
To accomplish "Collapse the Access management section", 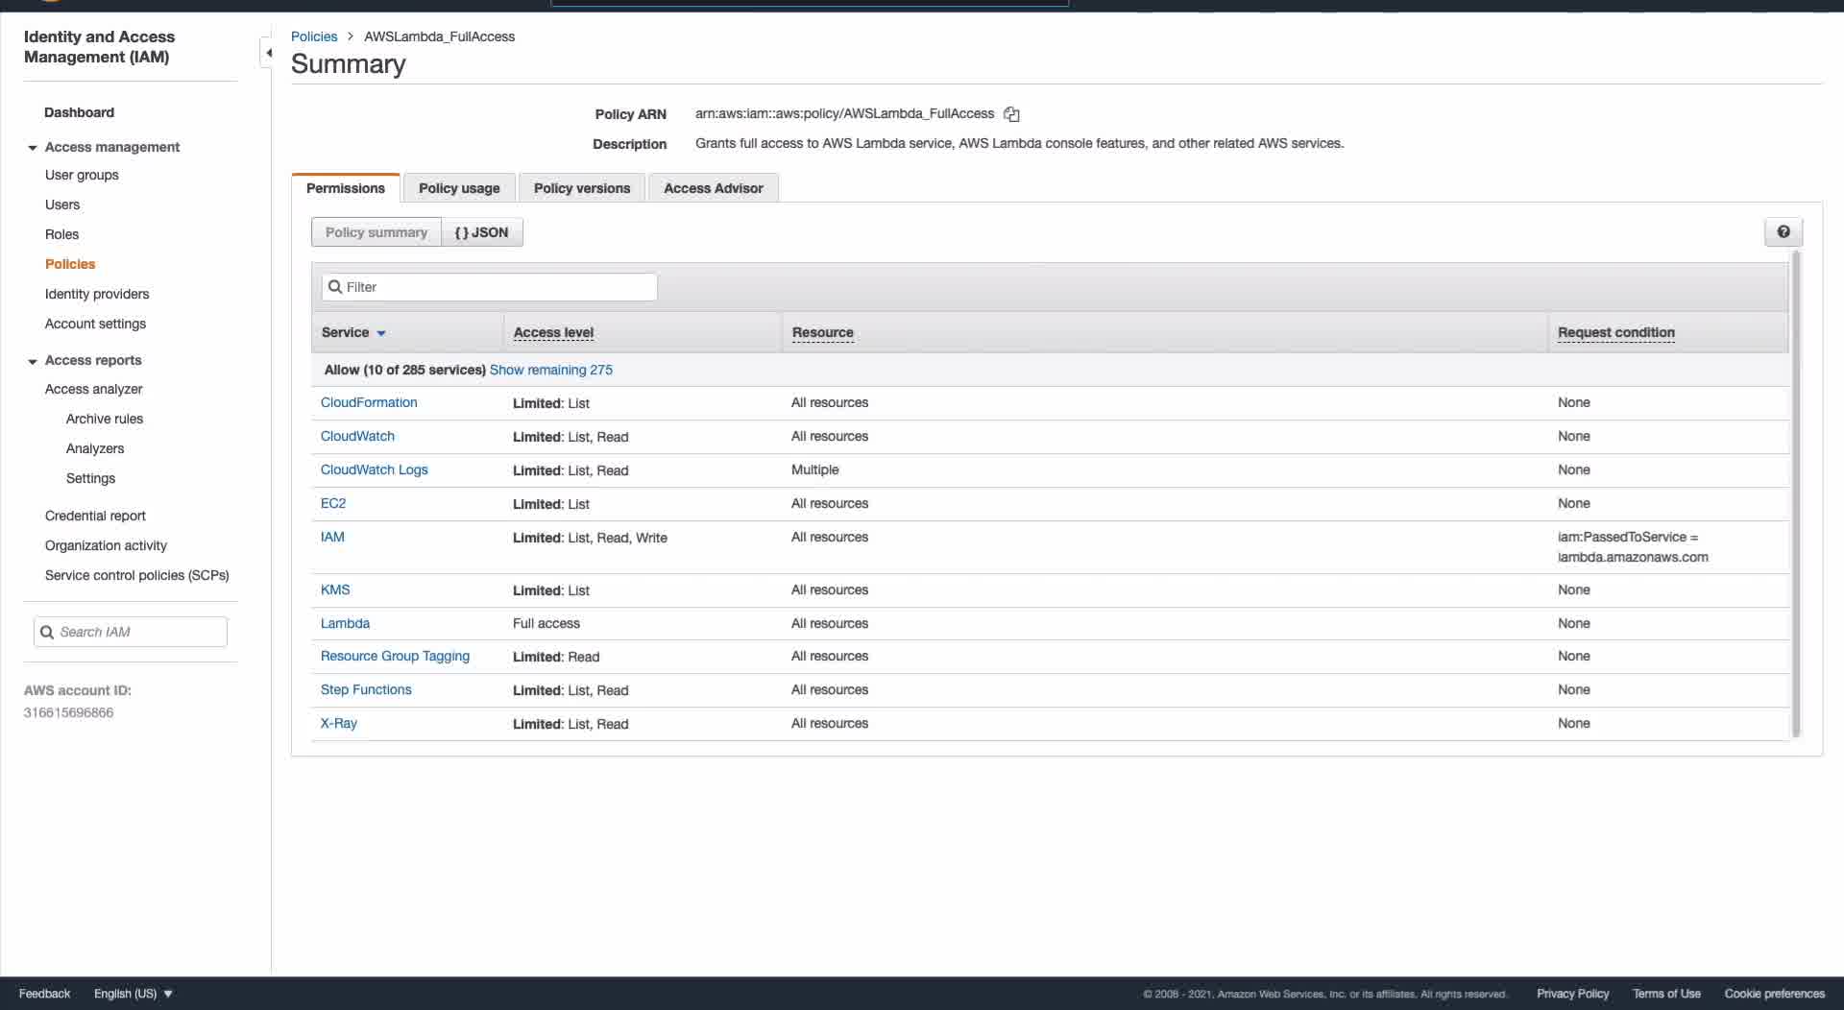I will click(x=33, y=148).
